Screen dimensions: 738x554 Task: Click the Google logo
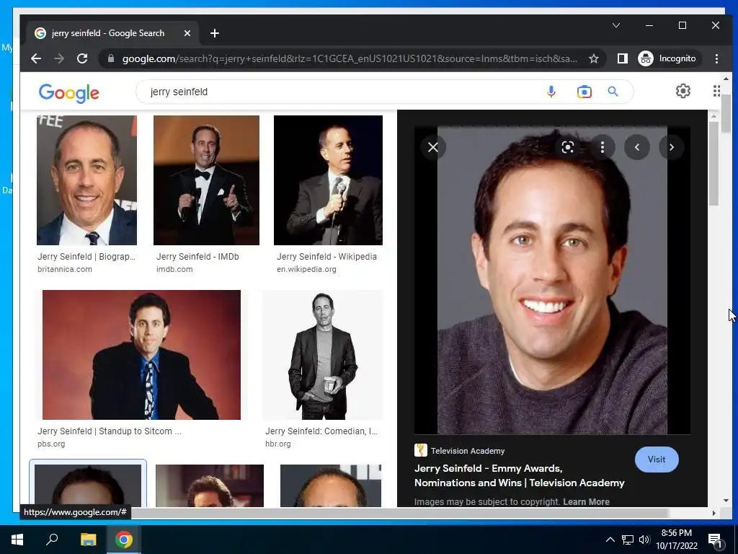pos(68,93)
